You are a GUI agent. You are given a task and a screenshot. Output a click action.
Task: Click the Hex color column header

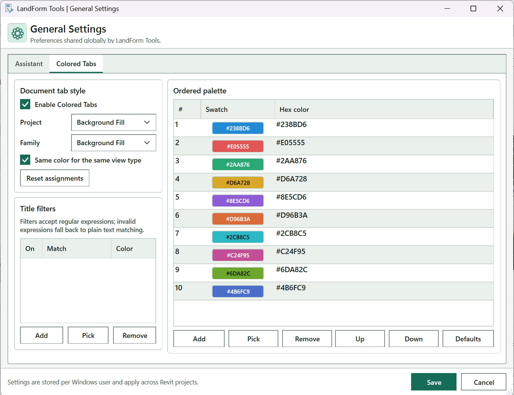pyautogui.click(x=384, y=109)
